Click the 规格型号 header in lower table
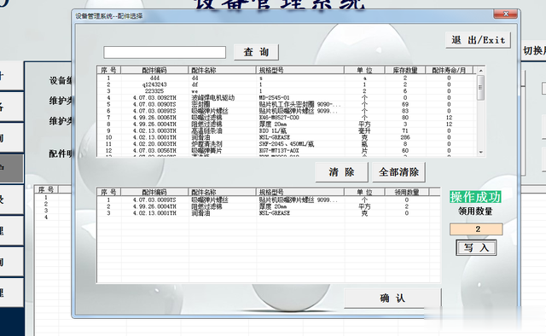Viewport: 546px width, 336px height. click(299, 192)
